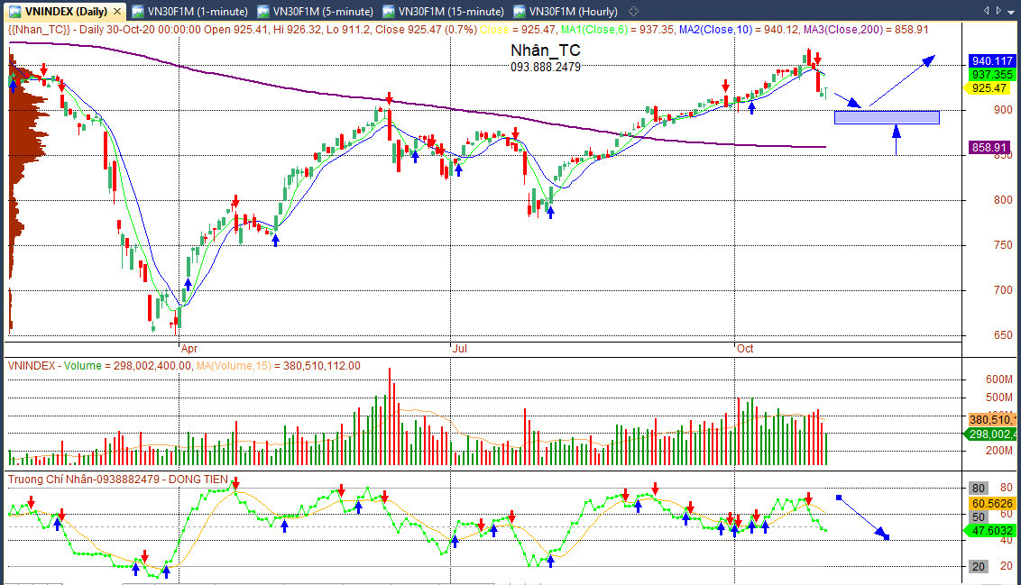Image resolution: width=1021 pixels, height=585 pixels.
Task: Open the VN30F1M (5-minute) chart tab
Action: (x=316, y=11)
